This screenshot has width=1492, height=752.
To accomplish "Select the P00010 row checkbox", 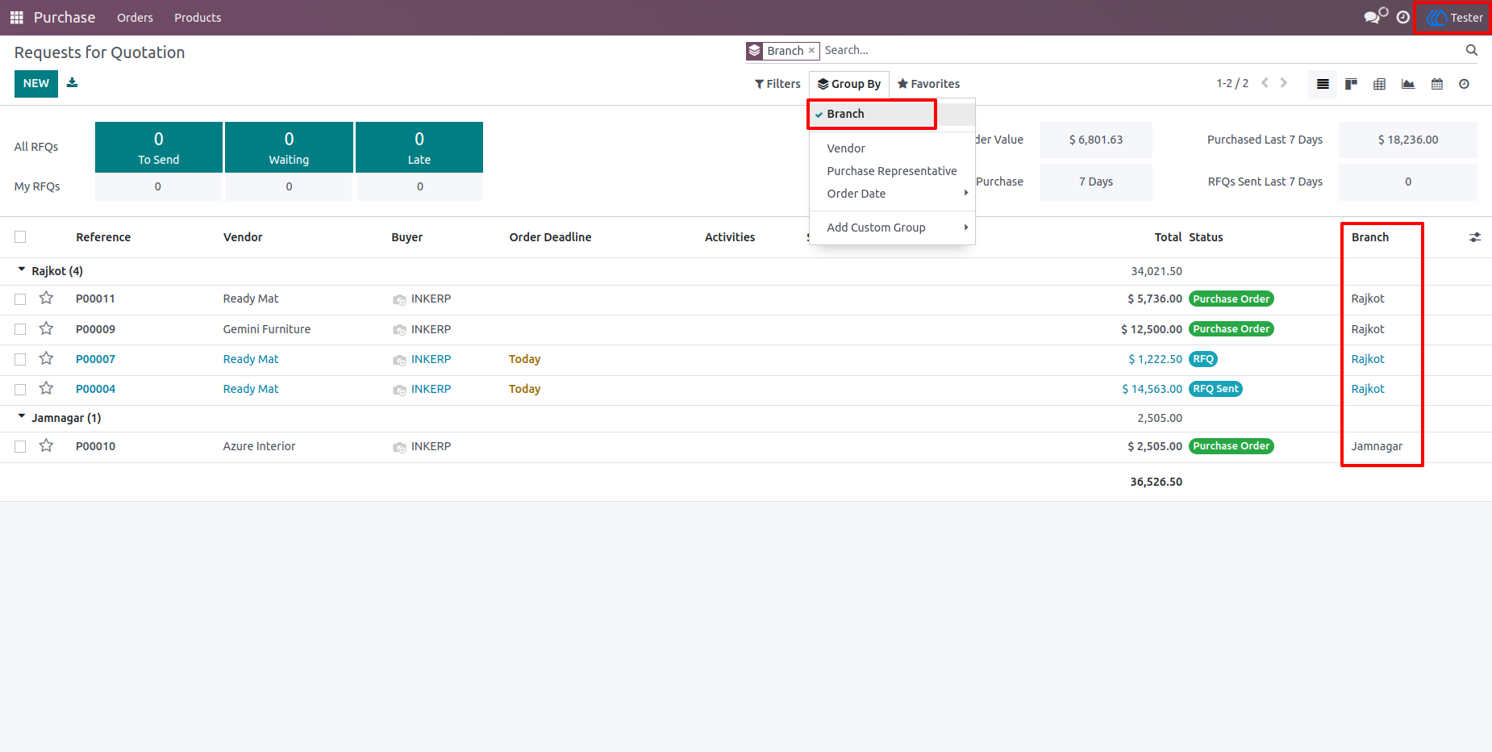I will coord(20,446).
